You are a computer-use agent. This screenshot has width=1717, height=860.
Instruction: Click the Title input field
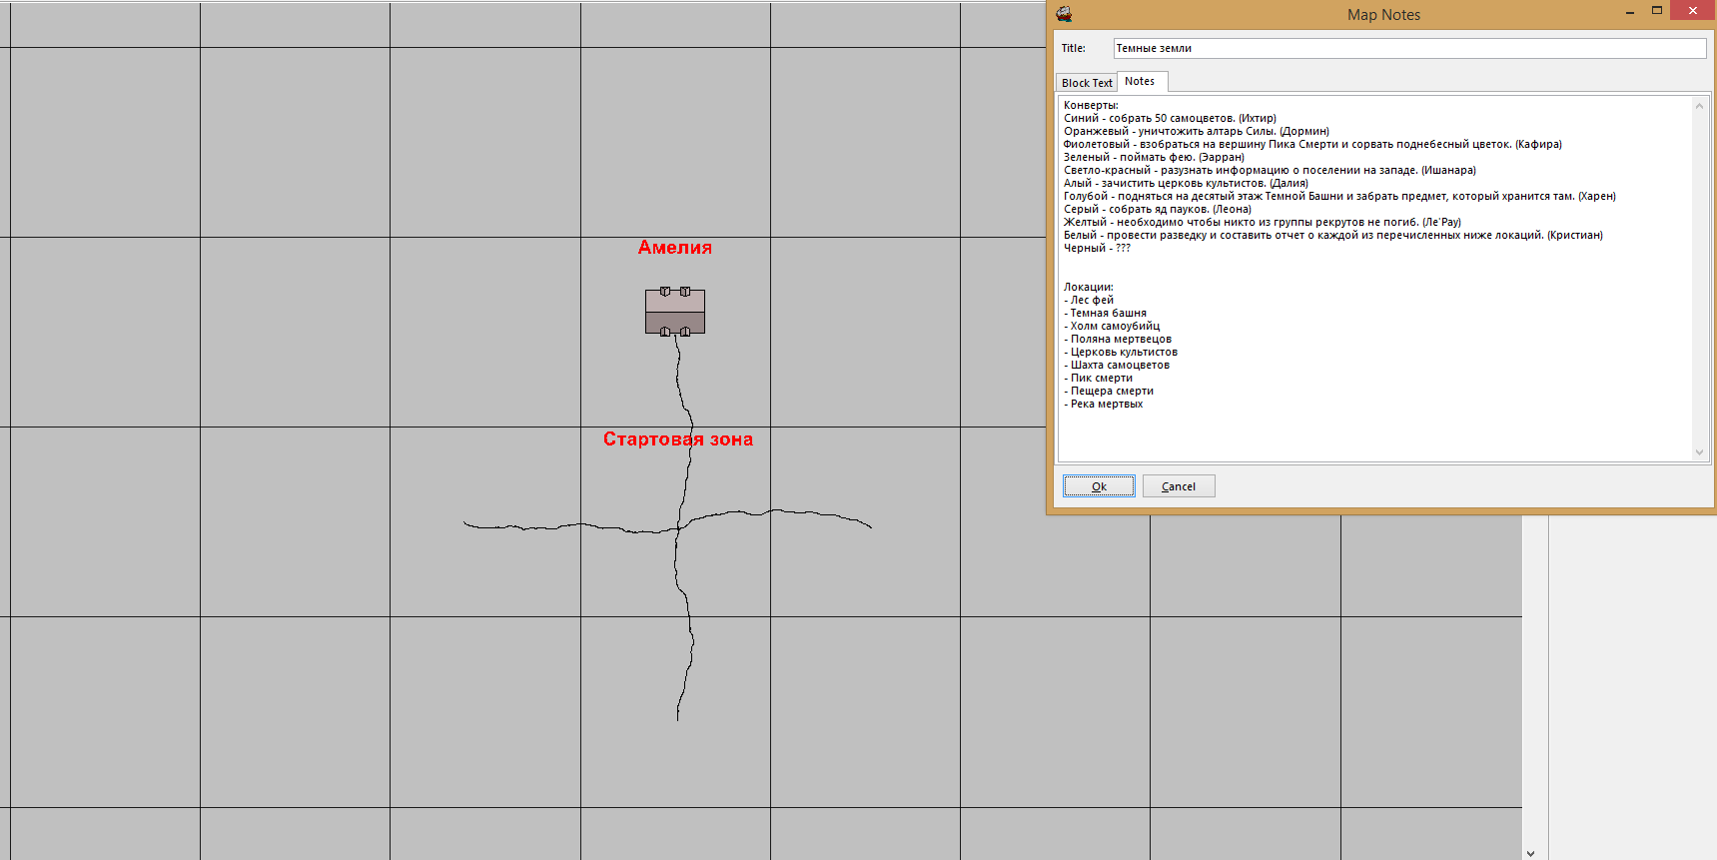click(x=1409, y=48)
